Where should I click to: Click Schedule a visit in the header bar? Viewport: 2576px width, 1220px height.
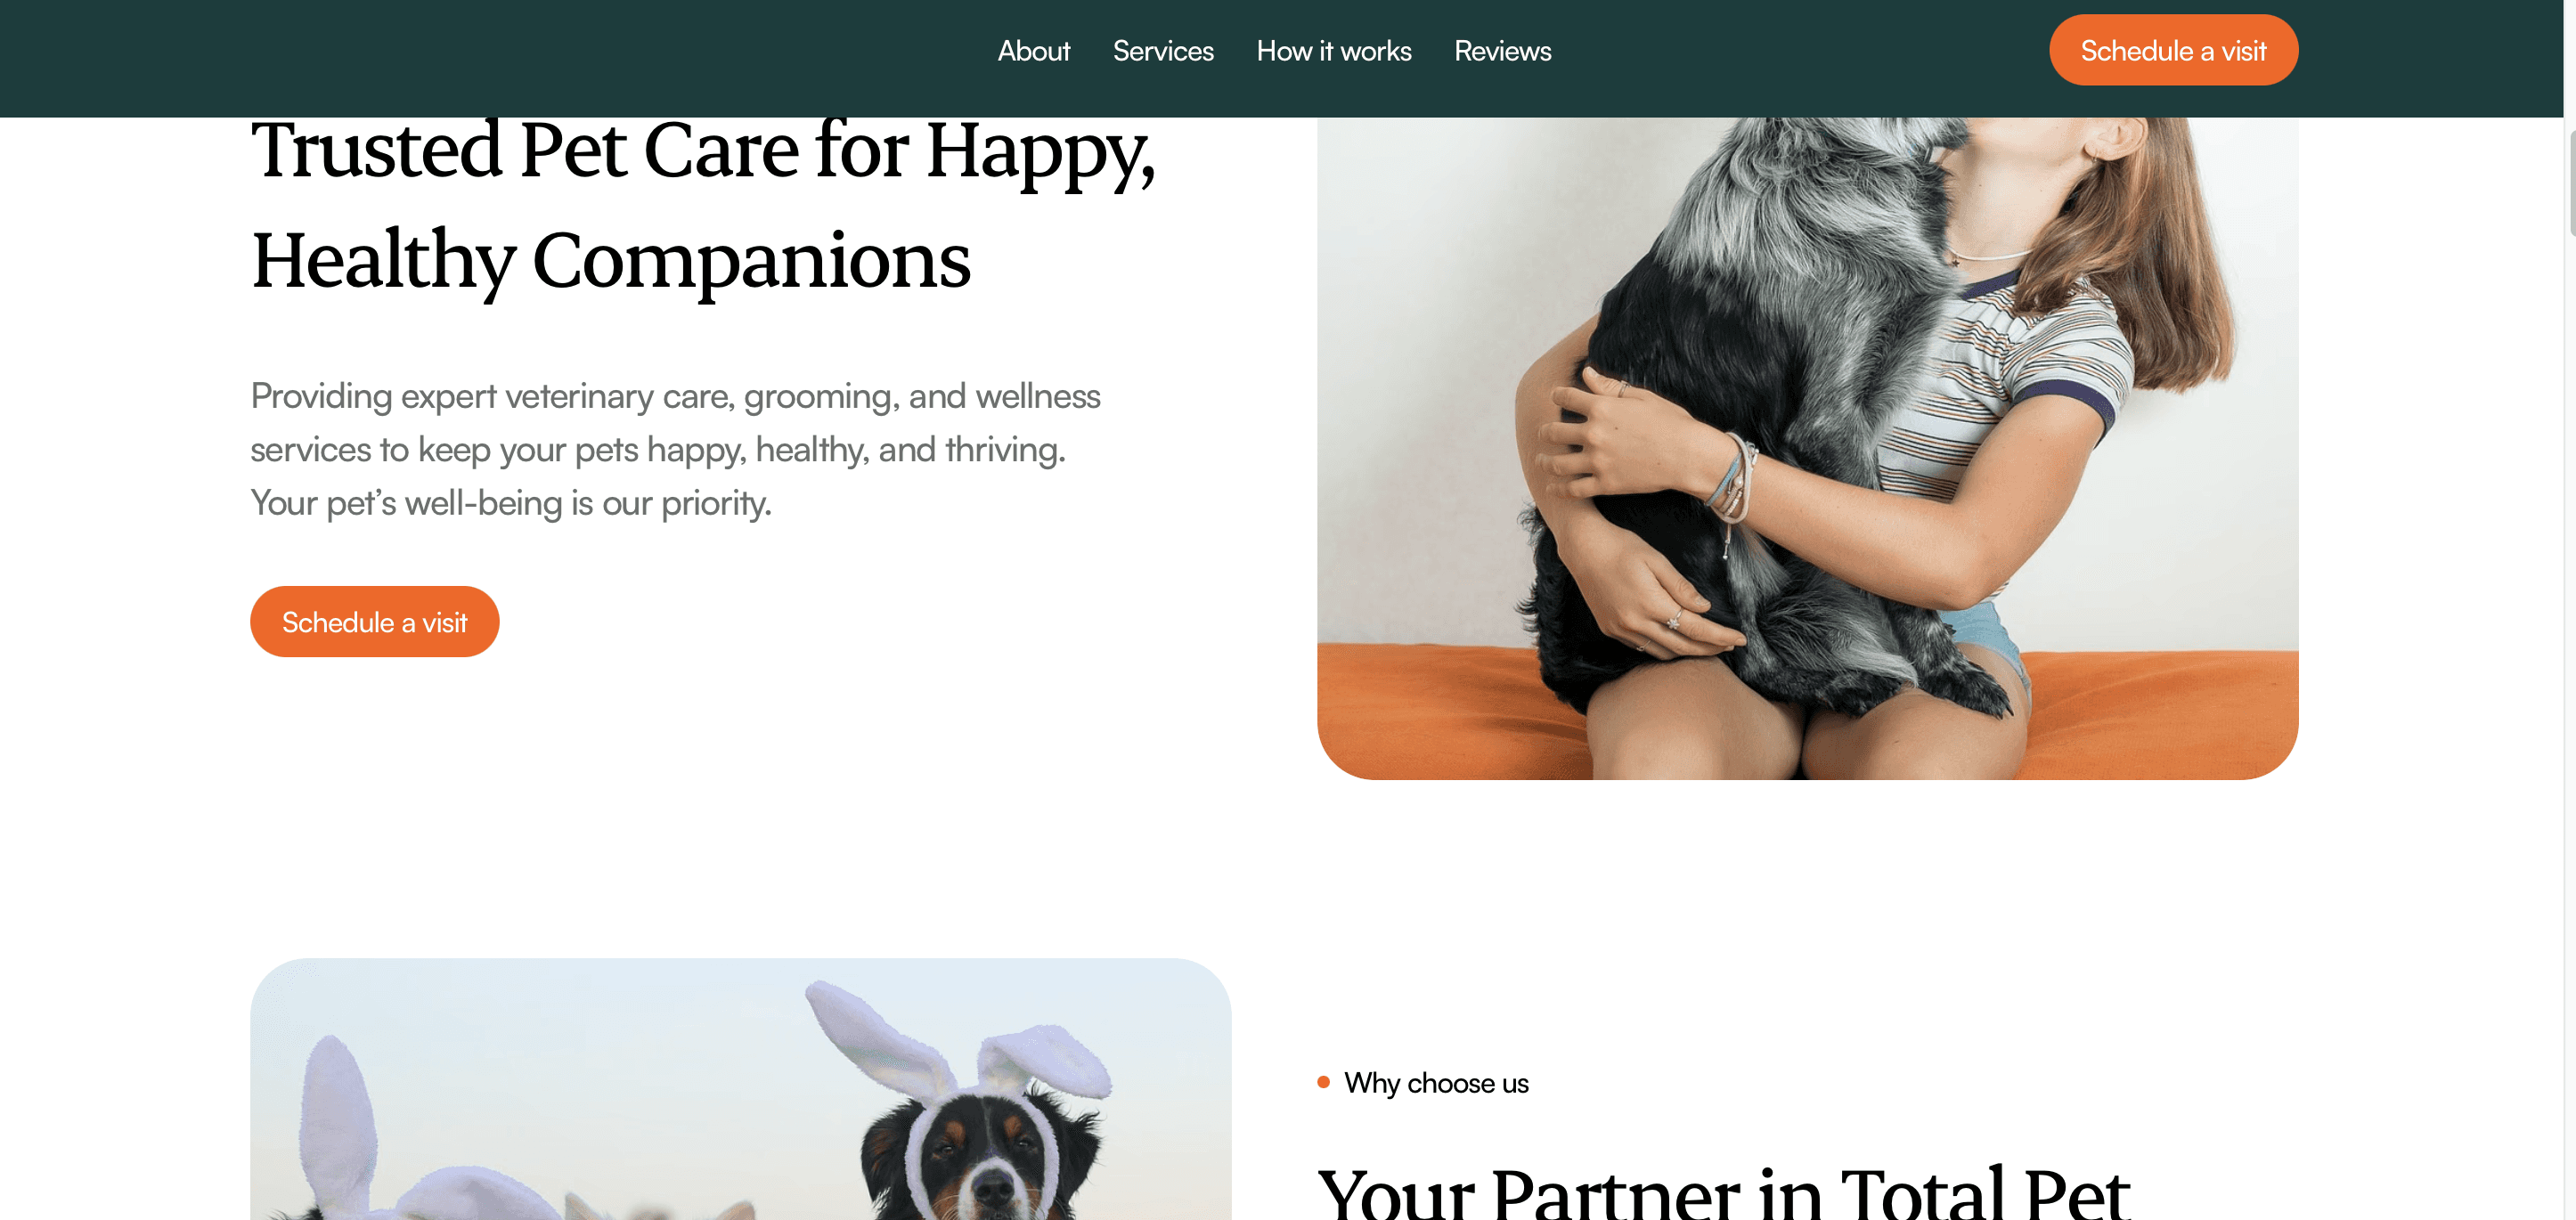2173,50
